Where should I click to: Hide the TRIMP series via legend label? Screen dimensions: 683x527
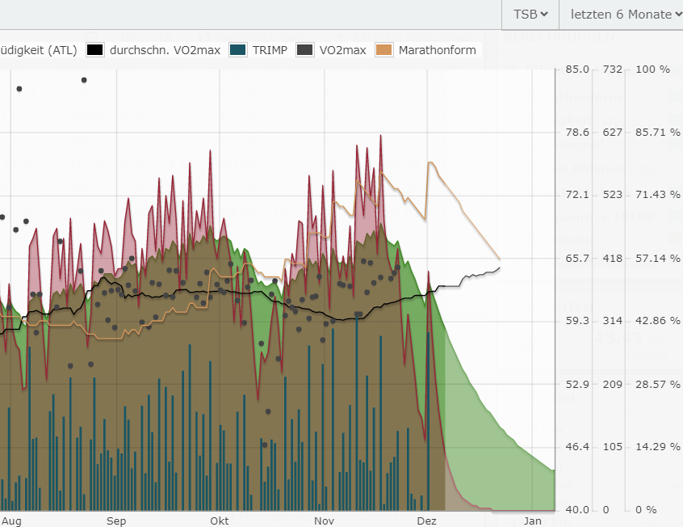click(269, 50)
